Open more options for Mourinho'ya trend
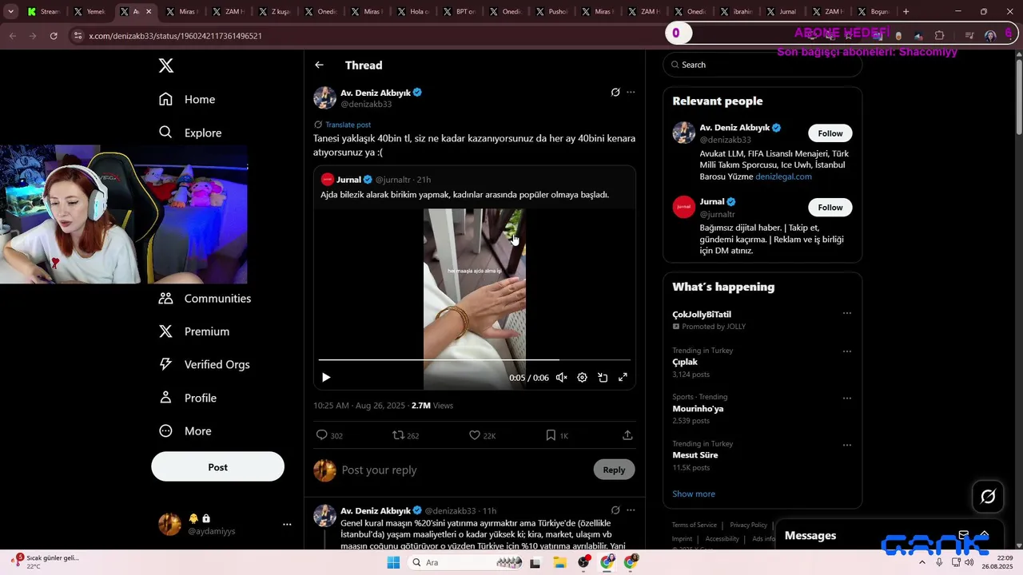1023x575 pixels. click(847, 398)
